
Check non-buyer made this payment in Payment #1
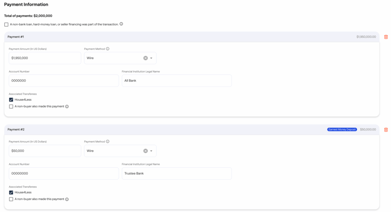pyautogui.click(x=11, y=106)
